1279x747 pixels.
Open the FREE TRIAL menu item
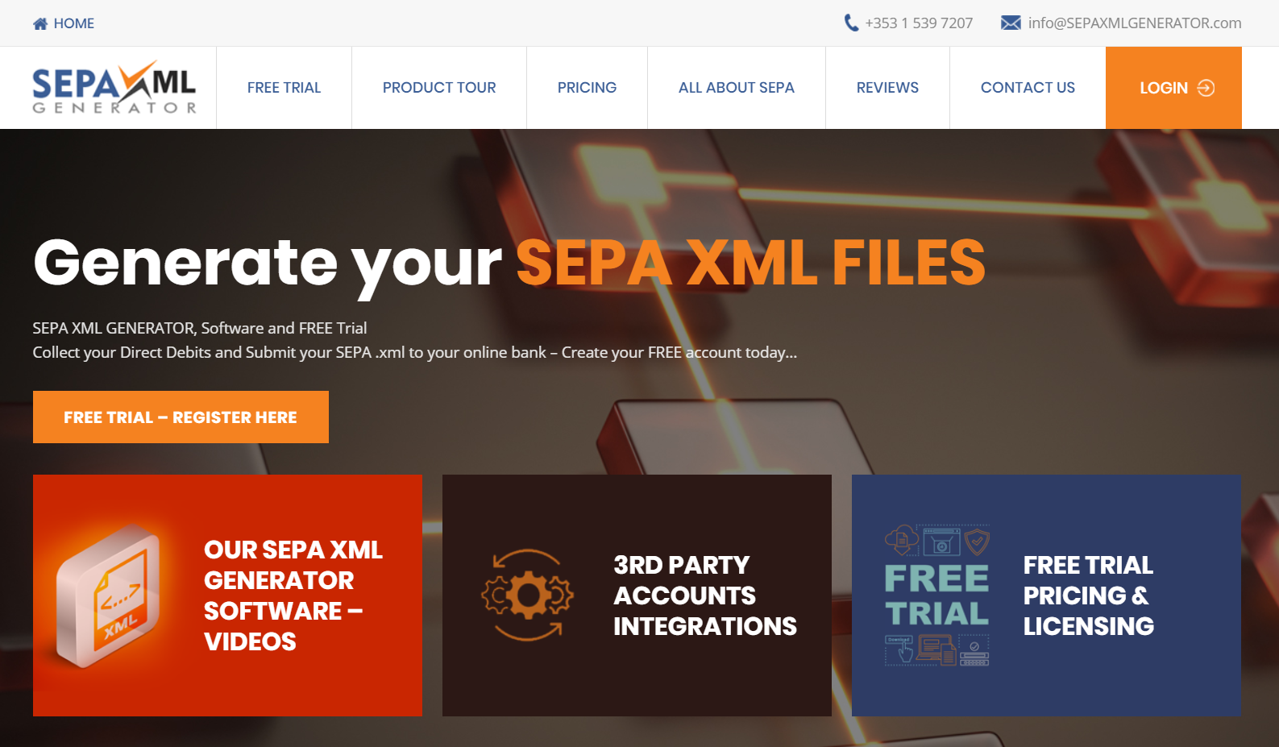click(284, 88)
